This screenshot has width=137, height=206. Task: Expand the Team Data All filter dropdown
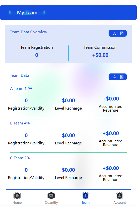pos(118,77)
